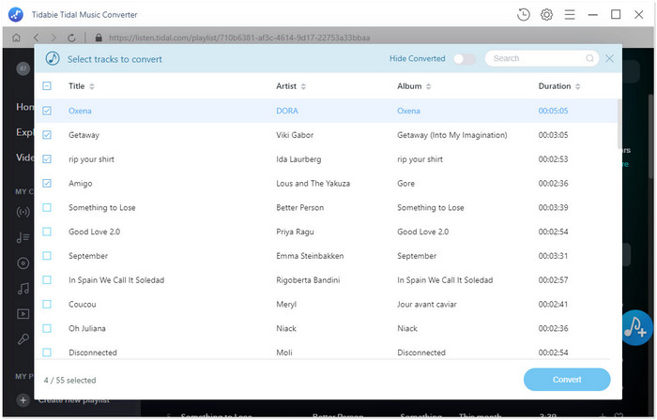Click the user avatar in sidebar

[23, 68]
